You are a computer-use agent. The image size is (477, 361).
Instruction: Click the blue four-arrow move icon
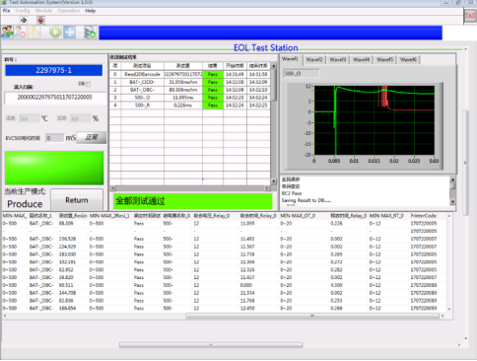click(70, 33)
